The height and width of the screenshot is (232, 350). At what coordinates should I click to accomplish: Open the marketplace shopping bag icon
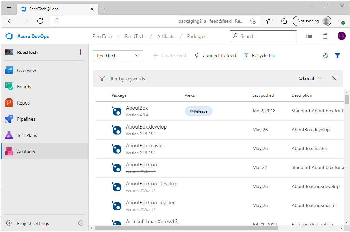325,36
